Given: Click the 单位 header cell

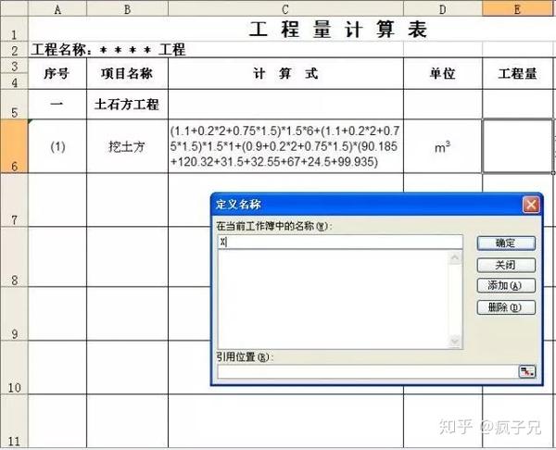Looking at the screenshot, I should (443, 74).
